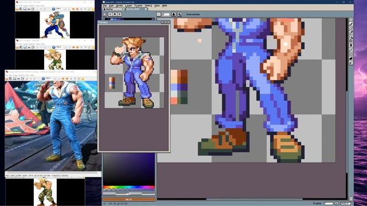The width and height of the screenshot is (367, 206).
Task: Click the brush size field in context bar
Action: [166, 14]
